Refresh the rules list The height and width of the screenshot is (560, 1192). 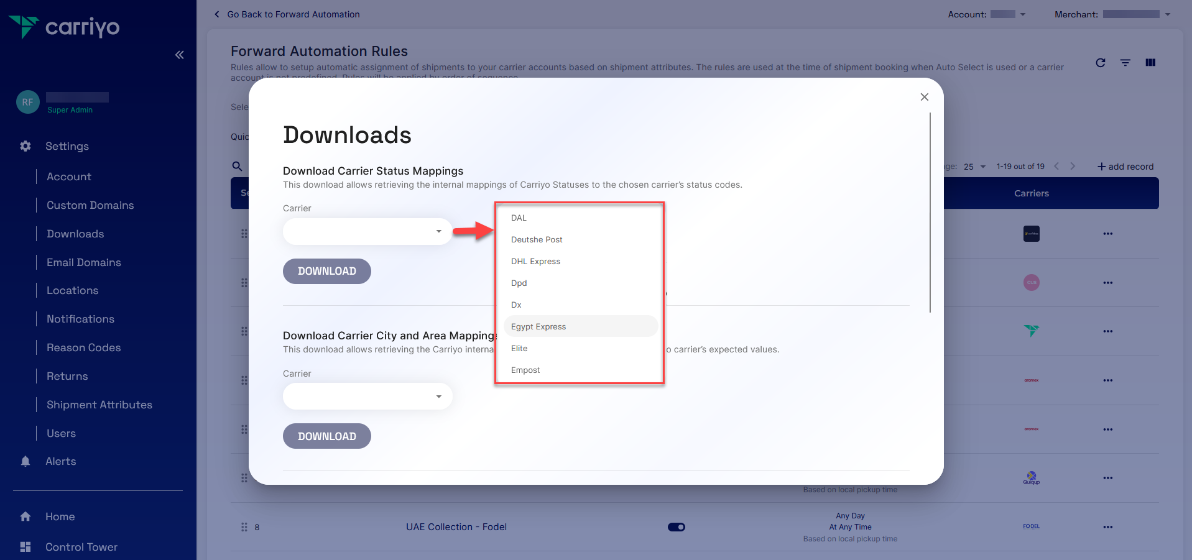pyautogui.click(x=1101, y=63)
